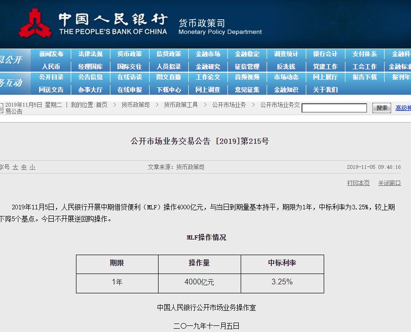Image resolution: width=411 pixels, height=332 pixels.
Task: Click inside the search text box
Action: 334,108
